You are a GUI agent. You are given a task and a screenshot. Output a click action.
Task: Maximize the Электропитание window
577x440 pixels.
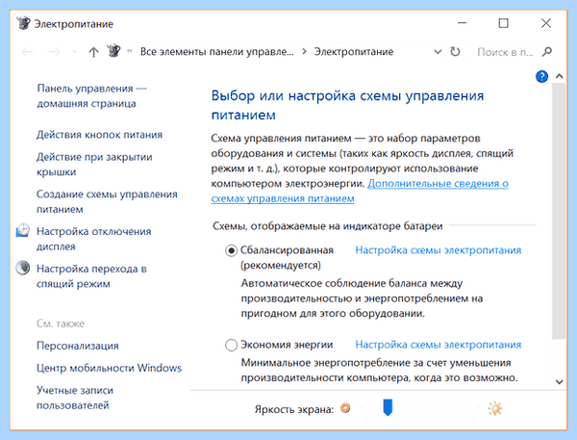coord(503,23)
